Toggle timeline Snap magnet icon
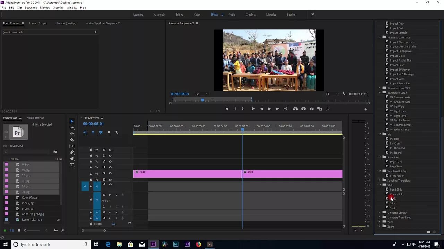 coord(93,132)
